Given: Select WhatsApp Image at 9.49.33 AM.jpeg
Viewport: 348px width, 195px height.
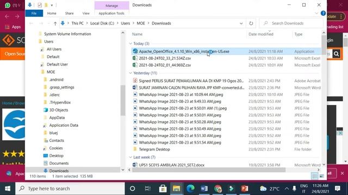Looking at the screenshot, I should (180, 101).
